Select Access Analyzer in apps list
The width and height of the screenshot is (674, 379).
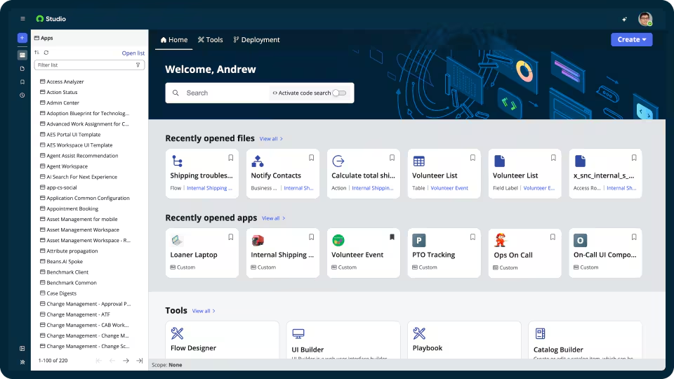tap(65, 81)
